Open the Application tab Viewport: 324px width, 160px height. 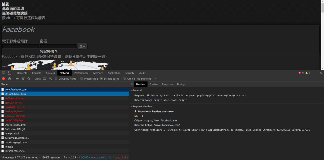pyautogui.click(x=114, y=73)
